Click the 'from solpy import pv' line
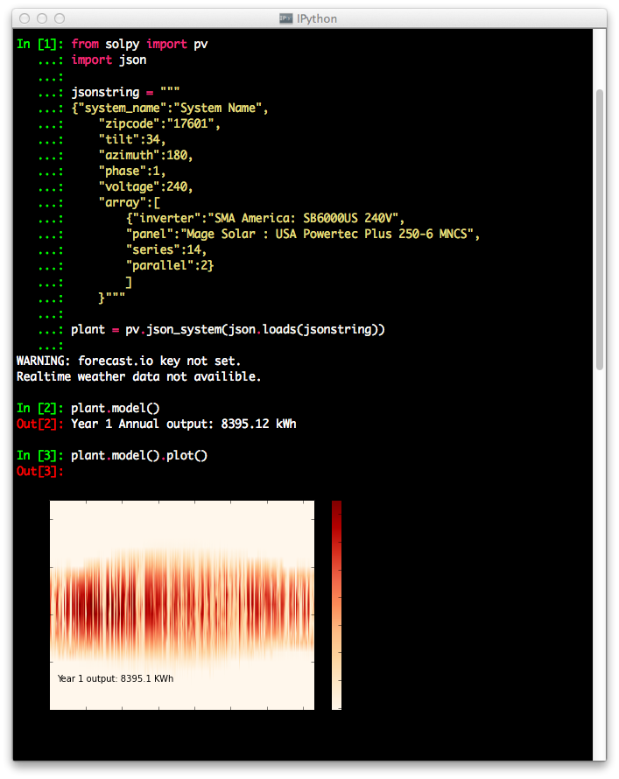 coord(139,45)
